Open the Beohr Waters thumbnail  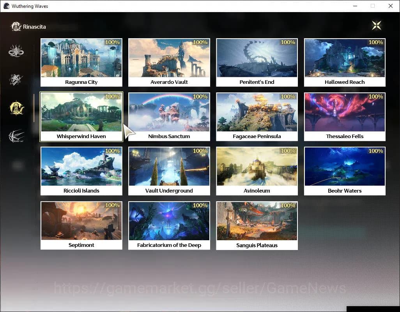pyautogui.click(x=345, y=167)
